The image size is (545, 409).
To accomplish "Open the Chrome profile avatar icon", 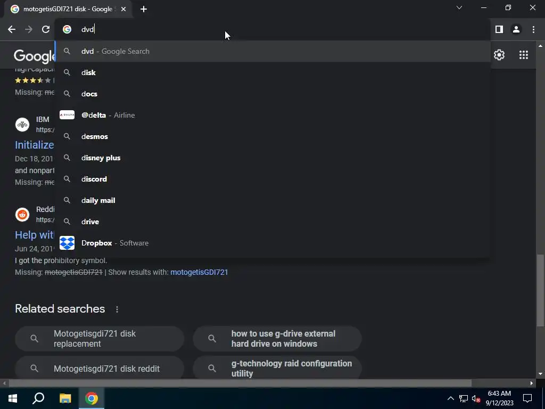I will 516,29.
